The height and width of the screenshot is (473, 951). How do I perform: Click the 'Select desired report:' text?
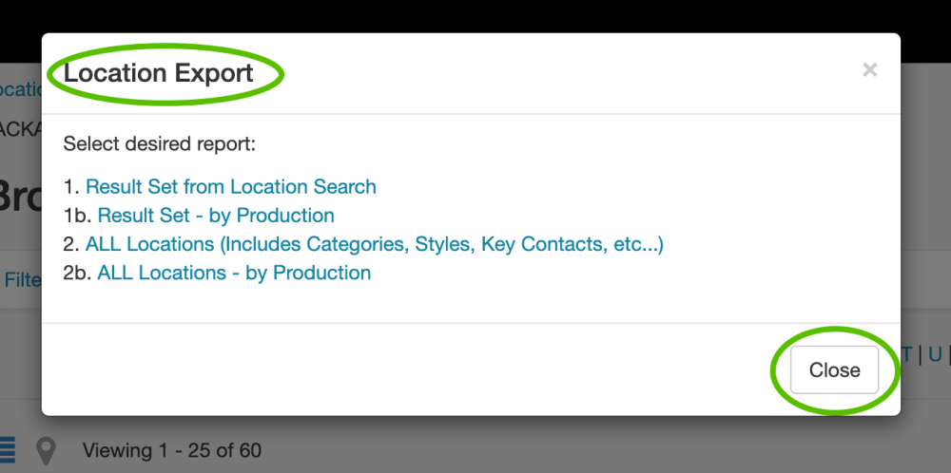click(x=160, y=144)
